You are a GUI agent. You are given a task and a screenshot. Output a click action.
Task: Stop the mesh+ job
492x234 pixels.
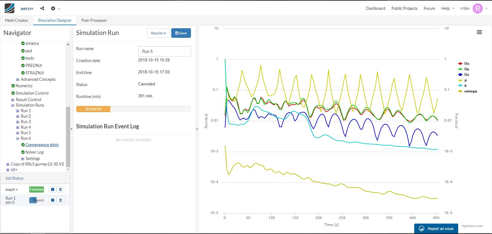point(53,189)
